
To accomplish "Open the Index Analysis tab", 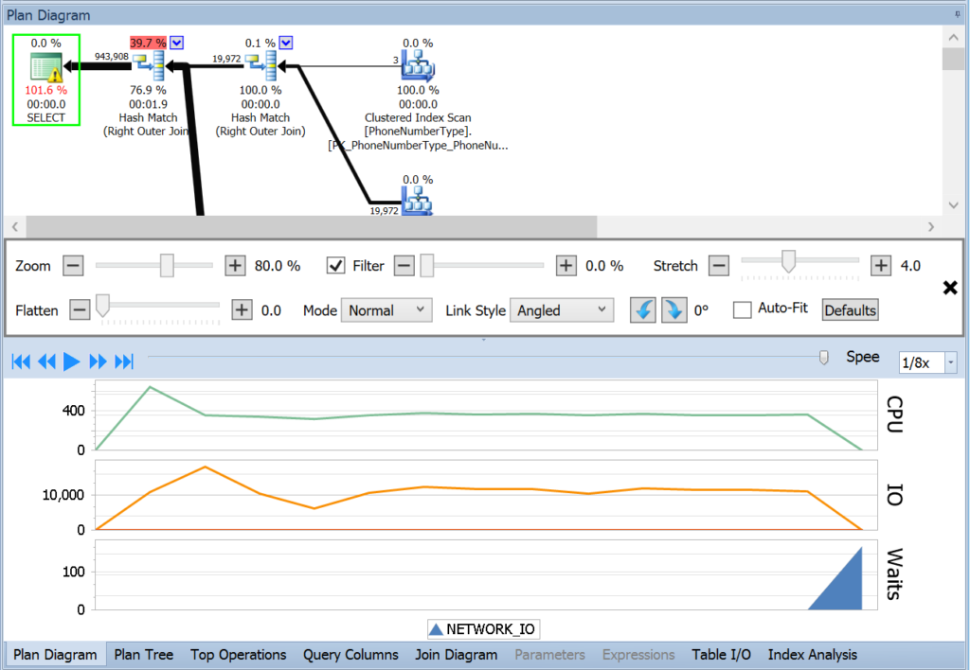I will click(812, 655).
